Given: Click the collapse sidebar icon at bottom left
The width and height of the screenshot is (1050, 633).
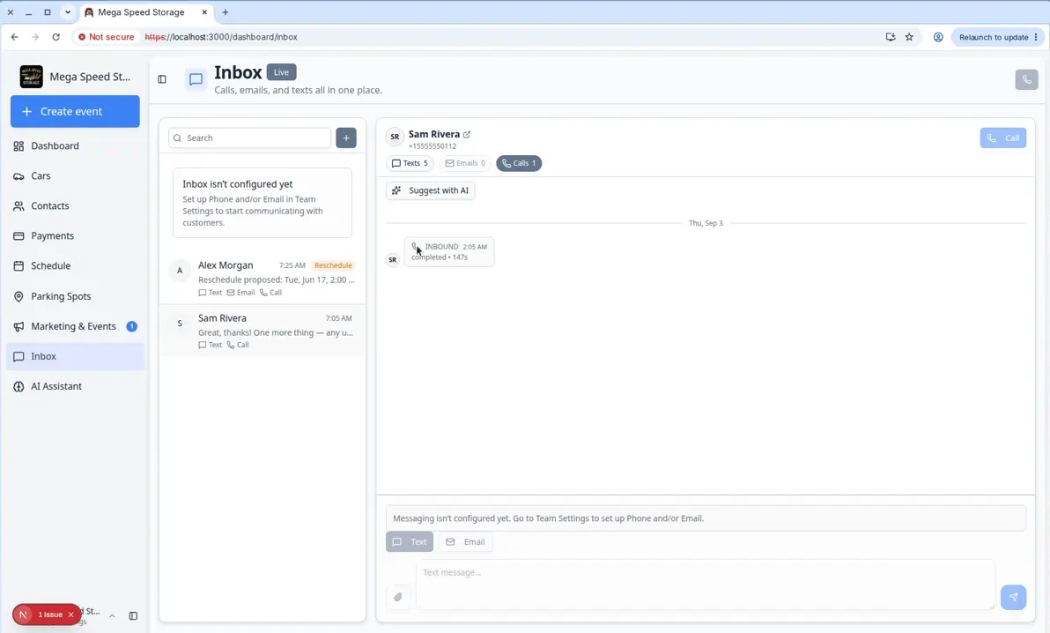Looking at the screenshot, I should click(x=133, y=615).
